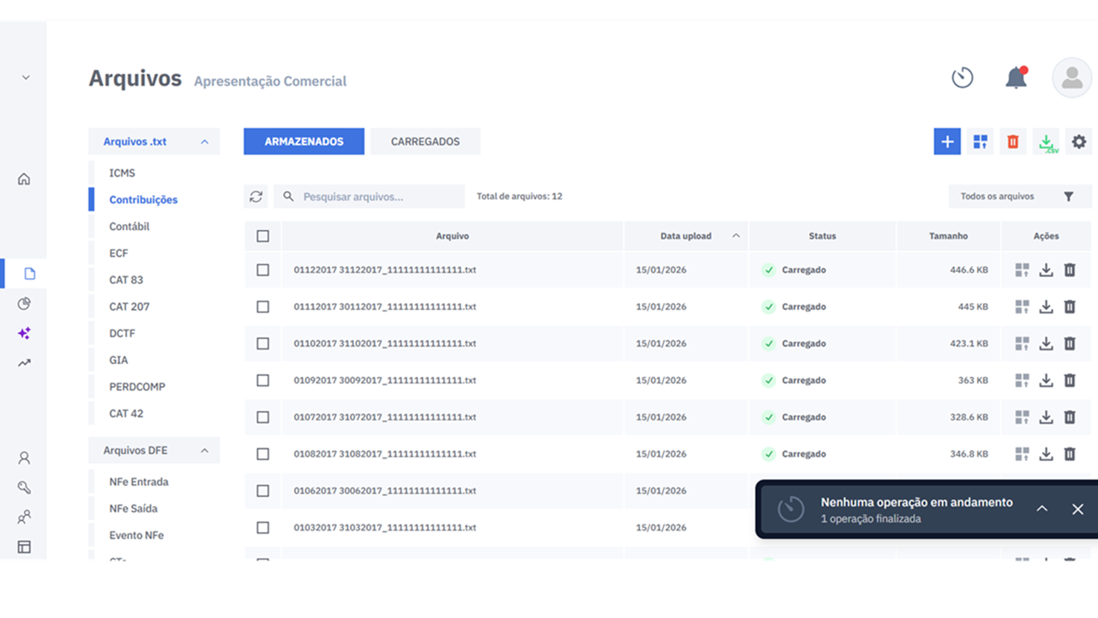Open the purple sparkle AI icon
The width and height of the screenshot is (1098, 618).
pos(24,333)
